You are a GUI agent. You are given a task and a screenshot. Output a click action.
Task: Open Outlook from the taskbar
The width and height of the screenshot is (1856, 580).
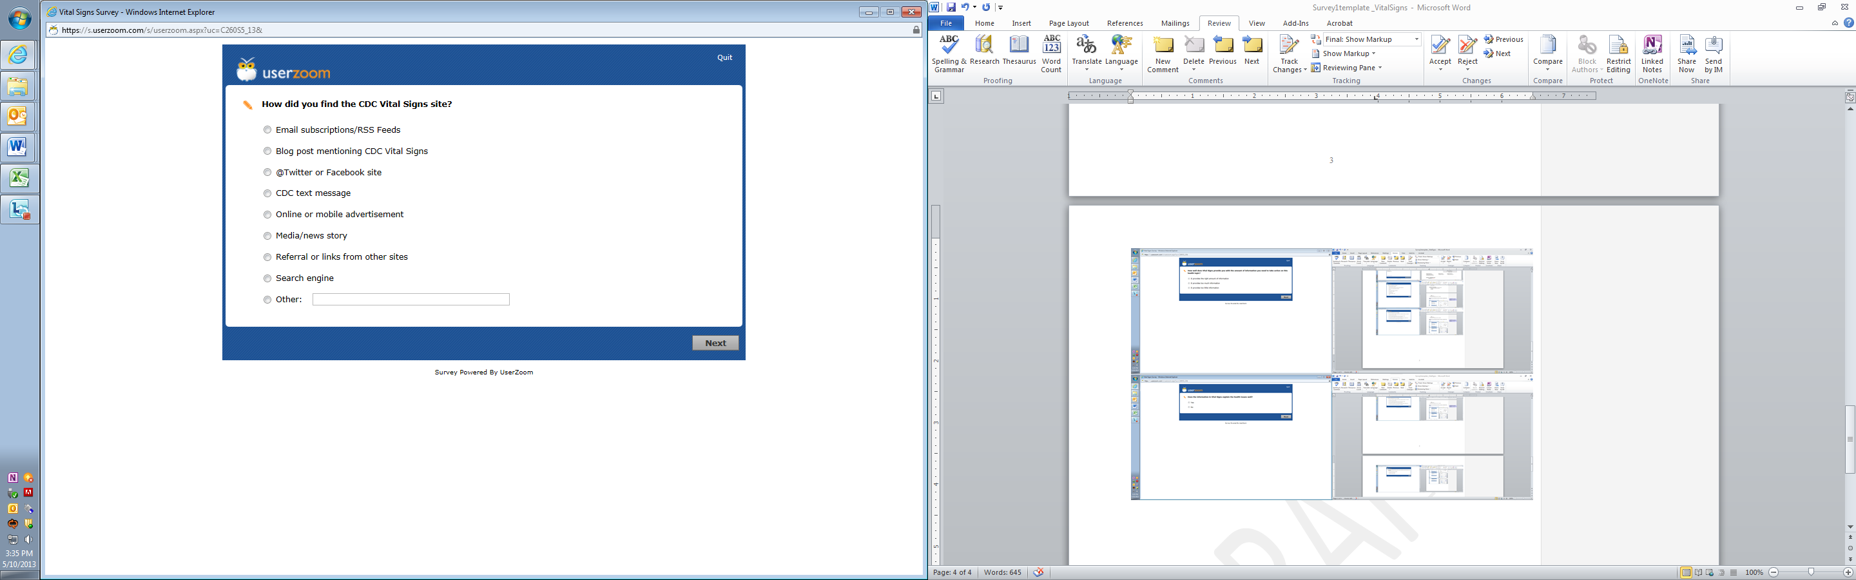point(18,116)
